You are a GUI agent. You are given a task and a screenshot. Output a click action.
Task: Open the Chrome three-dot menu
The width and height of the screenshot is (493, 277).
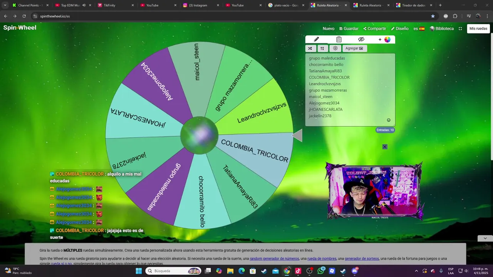click(487, 16)
